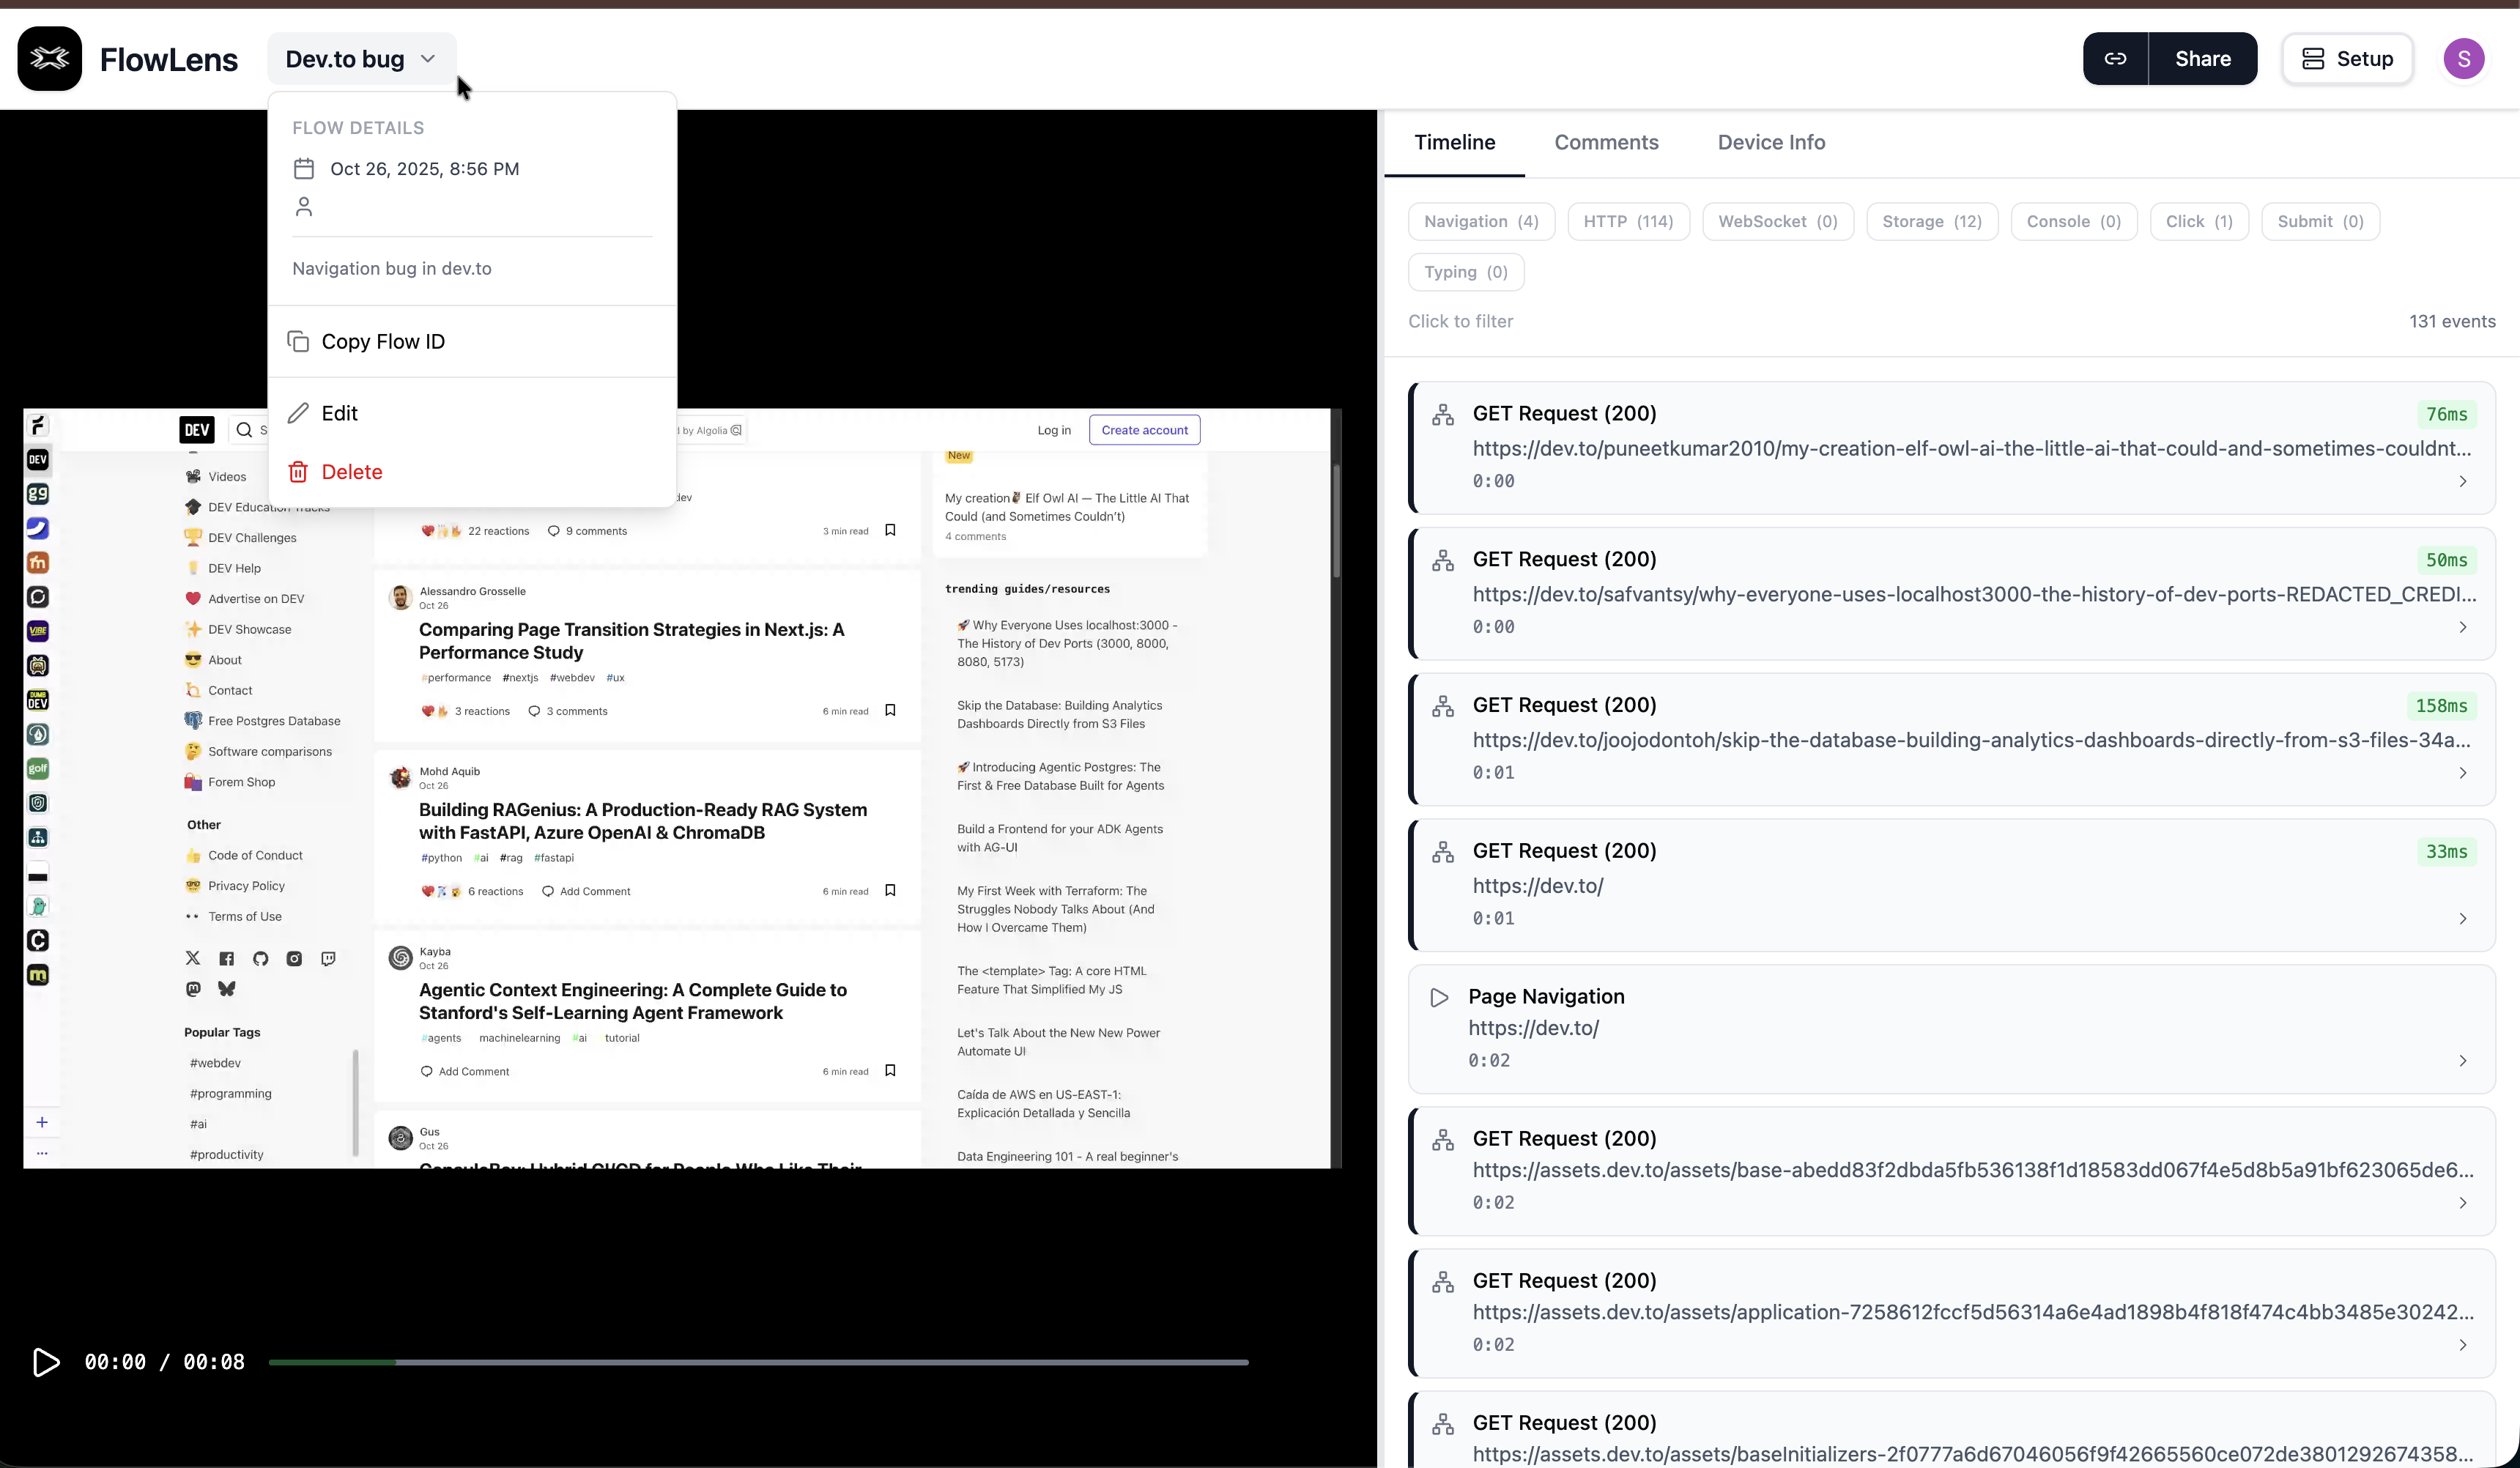Click the play icon on the Page Navigation event

(x=1438, y=997)
